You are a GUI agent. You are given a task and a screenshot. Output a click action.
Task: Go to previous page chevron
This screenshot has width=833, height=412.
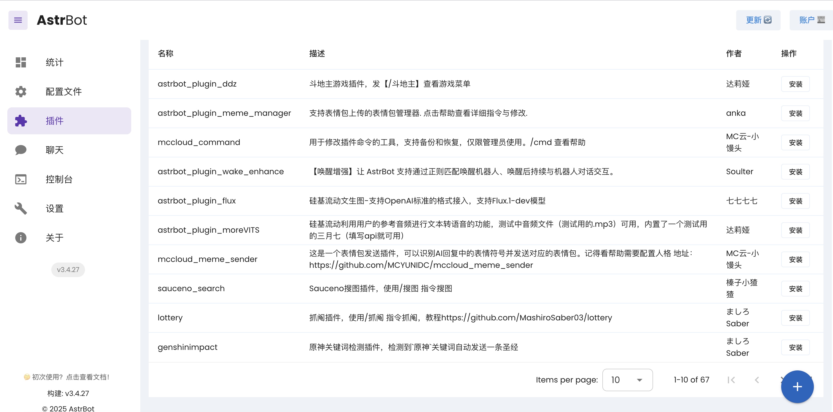point(757,380)
